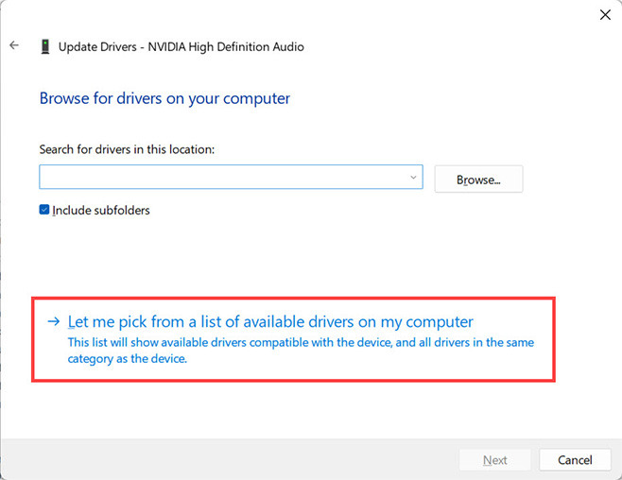Click the device icon beside Update Drivers title
Screen dimensions: 622x480
(x=44, y=46)
